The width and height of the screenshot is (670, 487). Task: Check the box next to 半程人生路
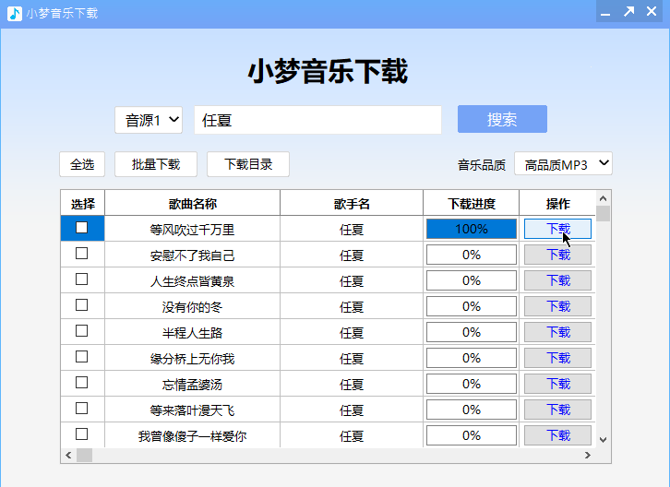tap(82, 331)
